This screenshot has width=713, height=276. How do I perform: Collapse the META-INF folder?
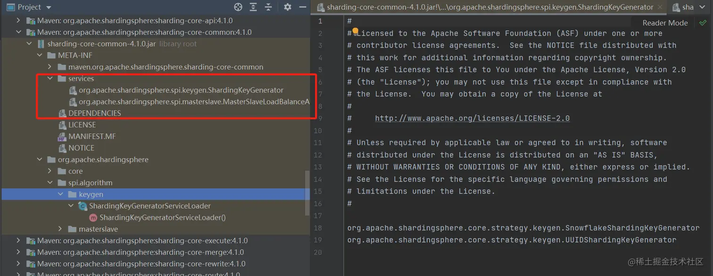click(39, 56)
